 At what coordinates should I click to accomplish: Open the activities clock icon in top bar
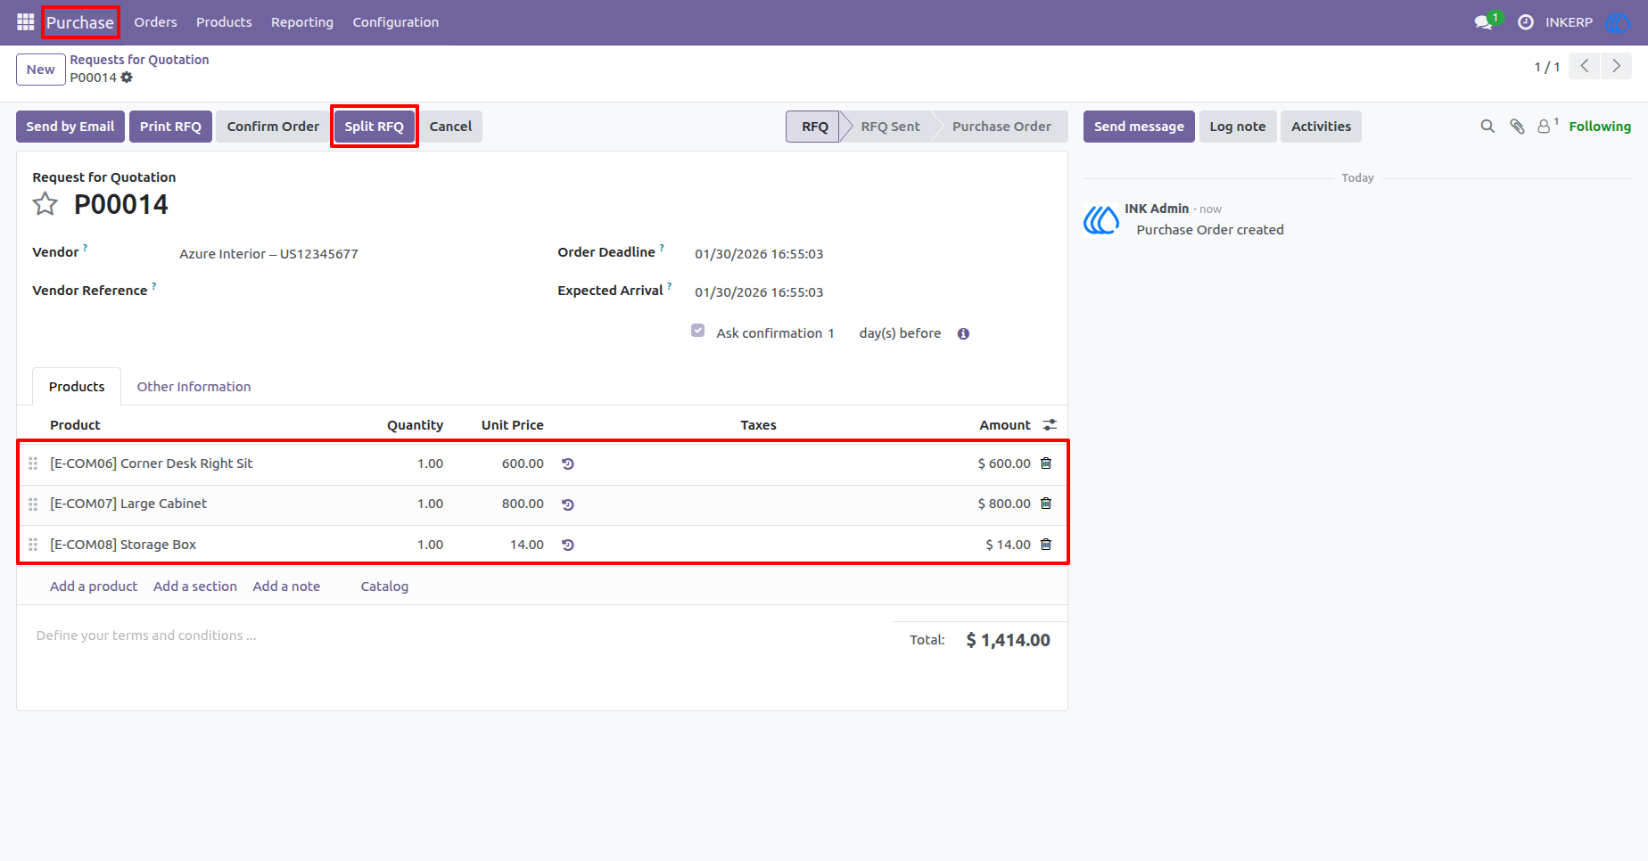click(1526, 22)
